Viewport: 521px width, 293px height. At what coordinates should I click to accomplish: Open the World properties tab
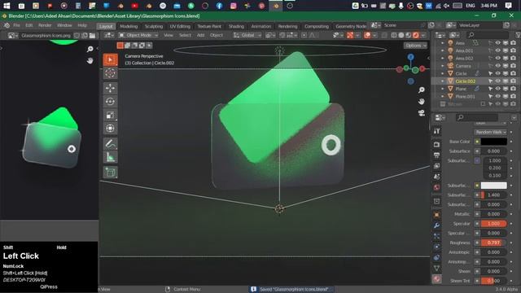[436, 187]
